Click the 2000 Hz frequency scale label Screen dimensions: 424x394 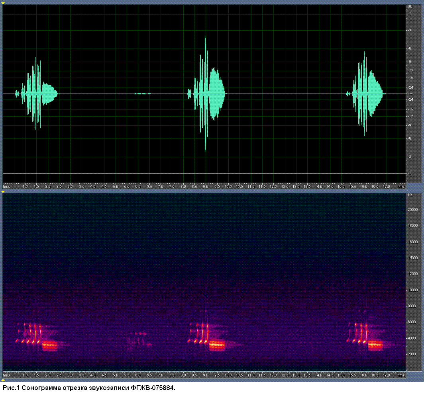(412, 354)
